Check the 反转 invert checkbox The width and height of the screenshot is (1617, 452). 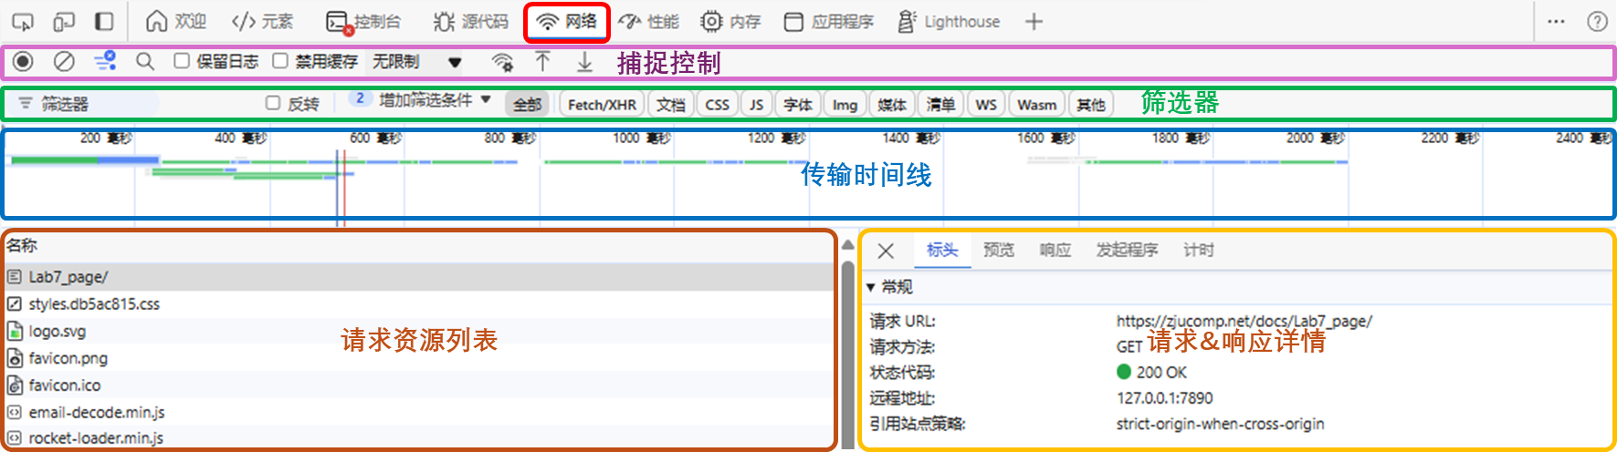[x=272, y=103]
